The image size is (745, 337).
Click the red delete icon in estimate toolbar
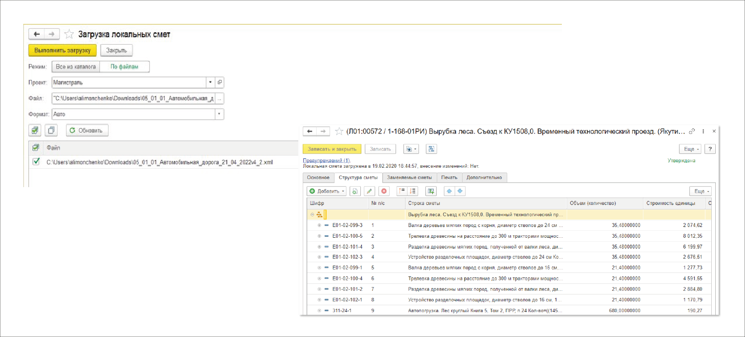coord(384,191)
